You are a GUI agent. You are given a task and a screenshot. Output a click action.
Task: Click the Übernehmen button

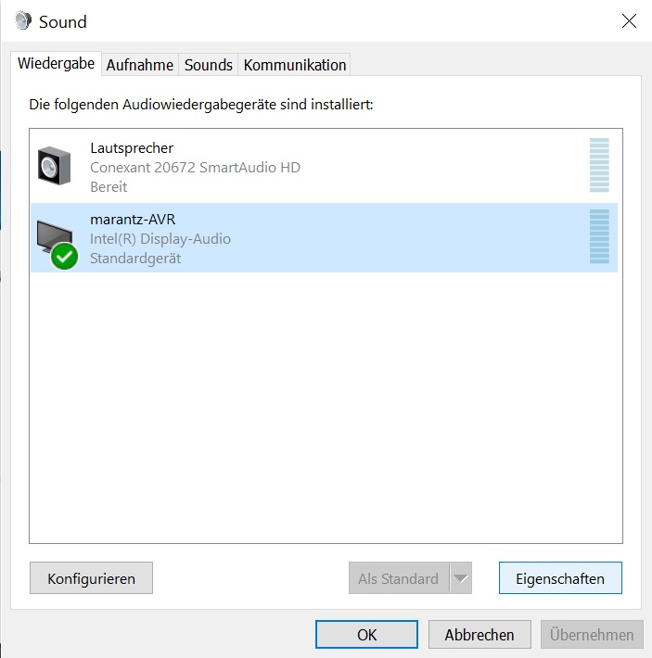tap(592, 635)
